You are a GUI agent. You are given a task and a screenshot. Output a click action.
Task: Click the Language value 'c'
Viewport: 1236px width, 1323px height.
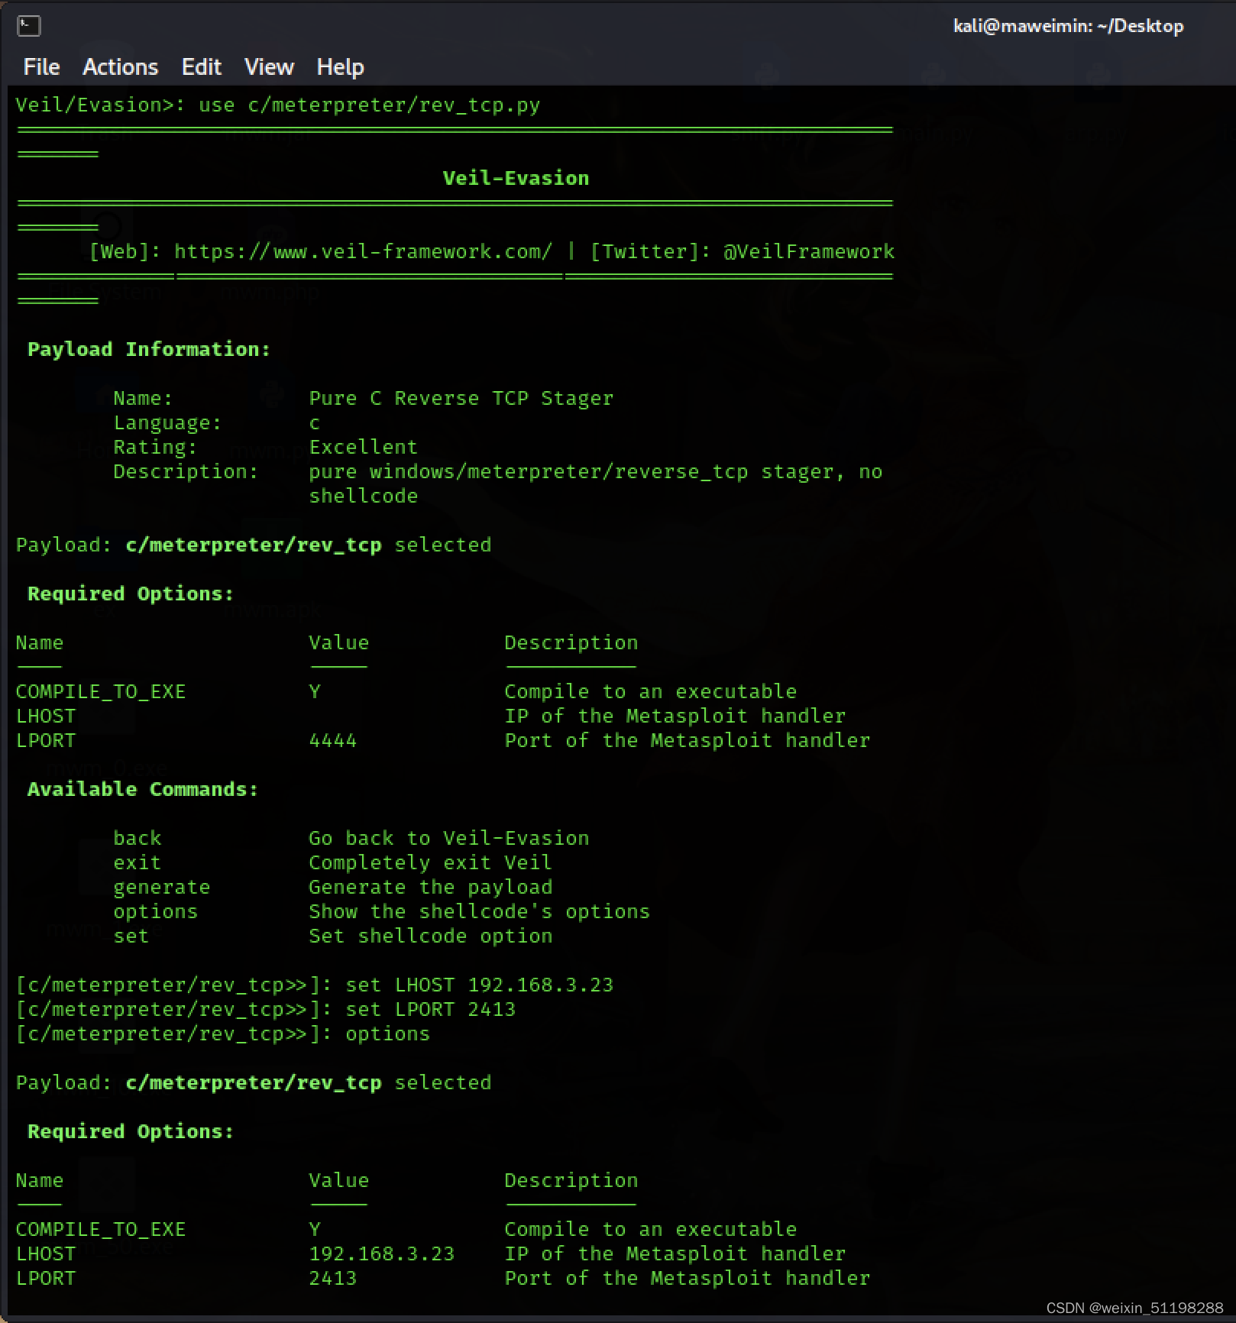click(314, 422)
